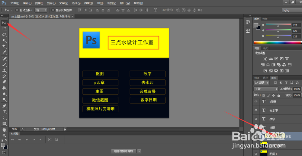The height and width of the screenshot is (156, 302).
Task: Open the 组 auto-select dropdown
Action: (41, 10)
